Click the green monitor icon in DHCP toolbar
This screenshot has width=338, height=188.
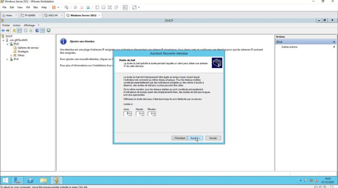click(49, 30)
